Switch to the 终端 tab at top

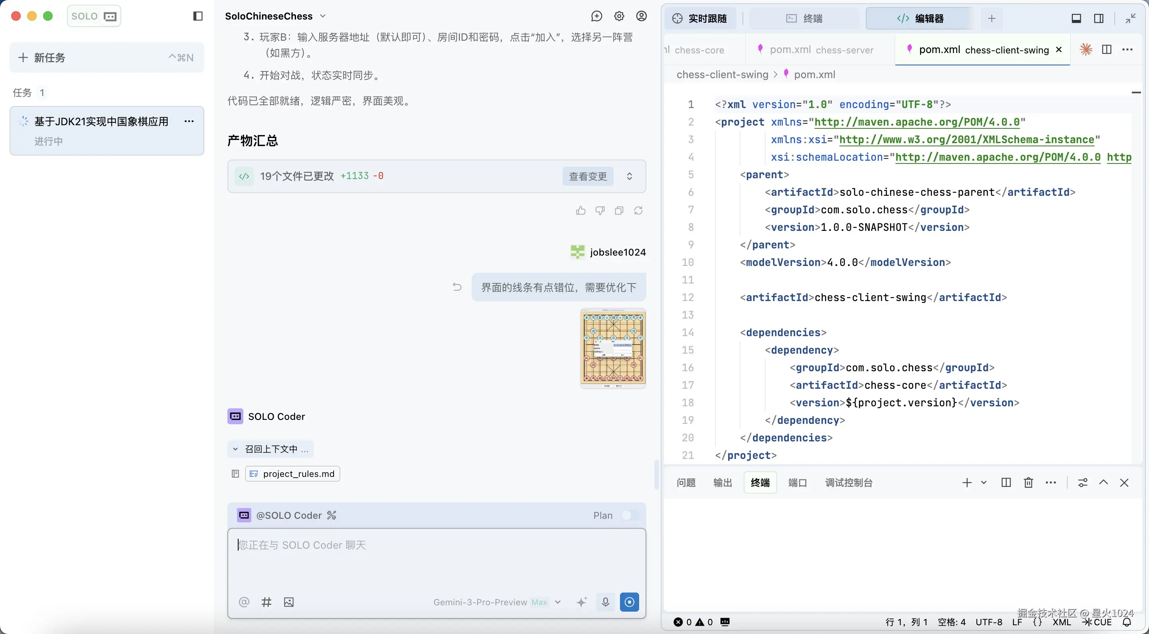(804, 18)
